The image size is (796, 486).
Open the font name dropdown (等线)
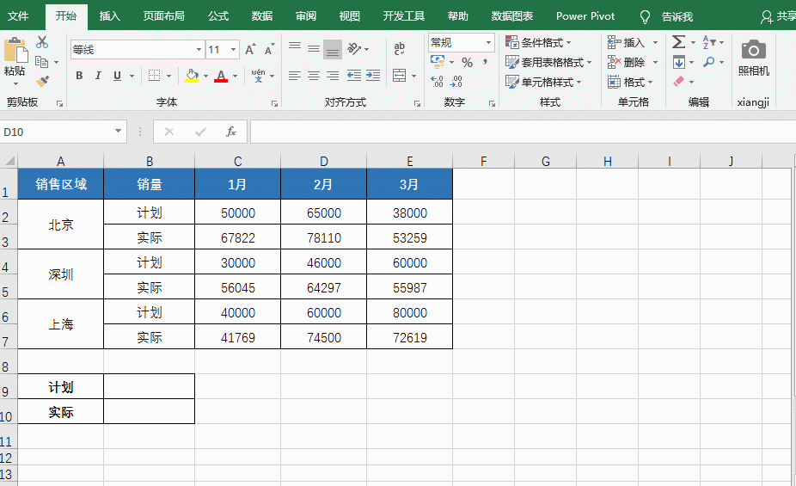[199, 50]
